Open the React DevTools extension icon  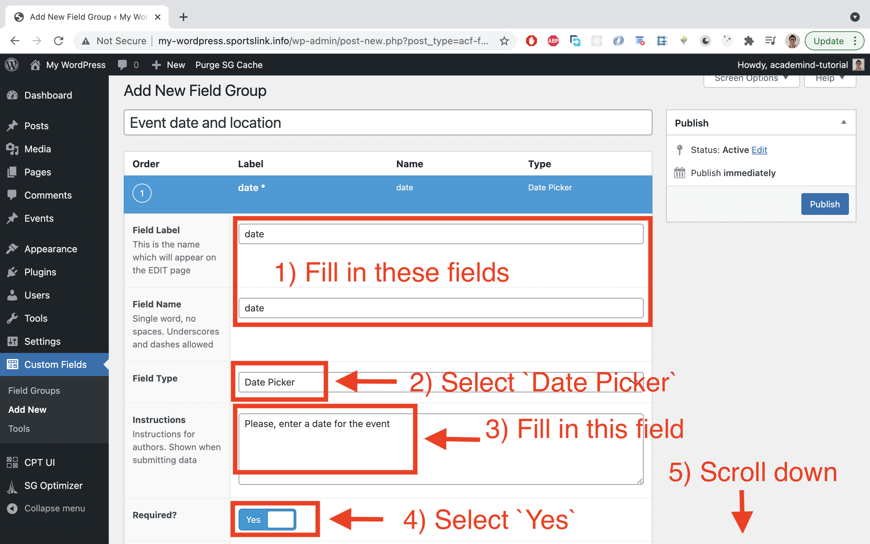(x=596, y=41)
